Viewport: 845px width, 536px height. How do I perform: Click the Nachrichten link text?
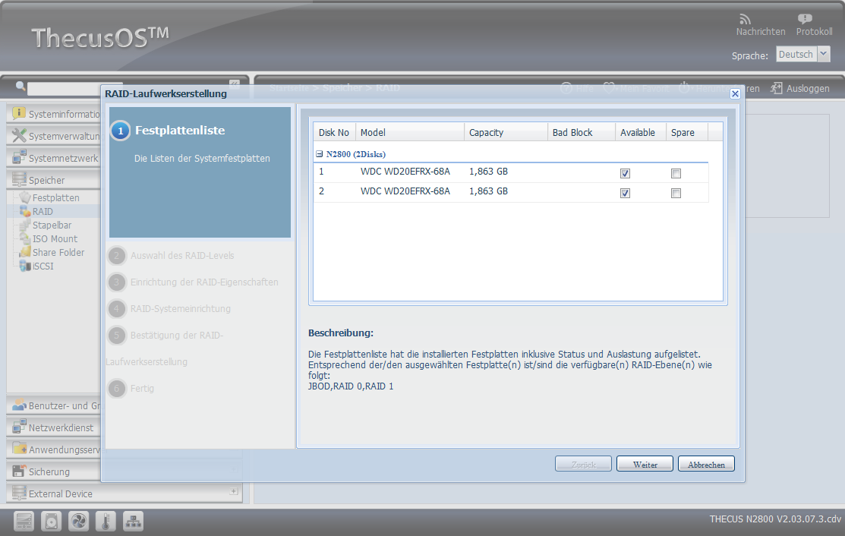pos(761,31)
